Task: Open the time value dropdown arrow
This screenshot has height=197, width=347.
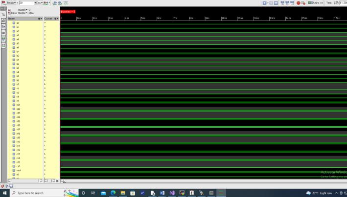Action: pos(35,3)
